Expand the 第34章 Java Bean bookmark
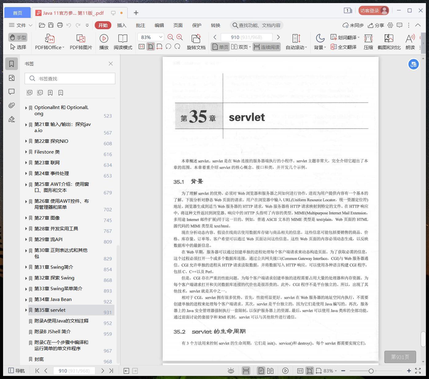The height and width of the screenshot is (379, 429). (26, 299)
